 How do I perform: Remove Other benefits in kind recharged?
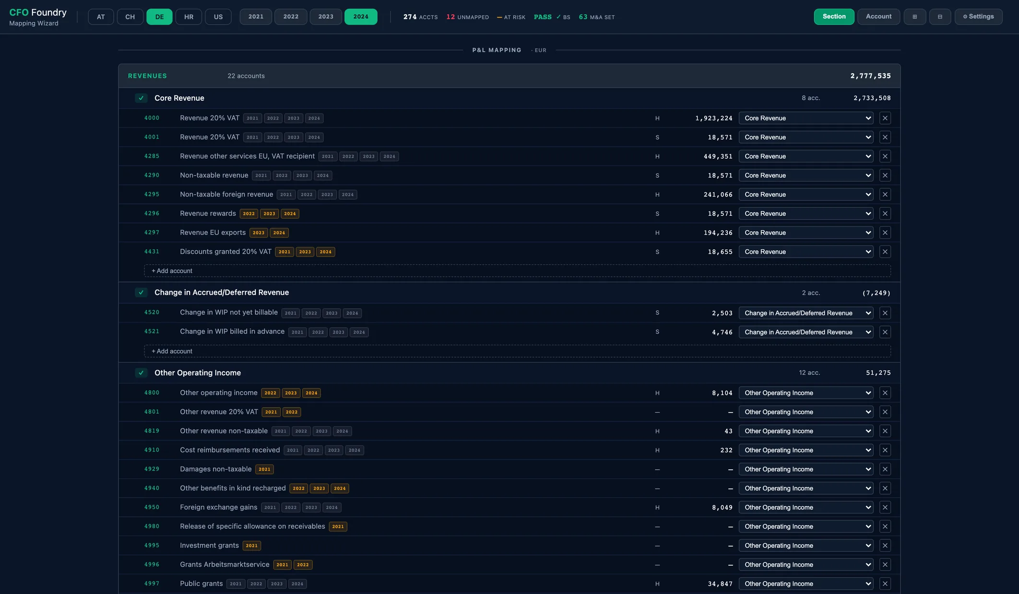pyautogui.click(x=885, y=488)
